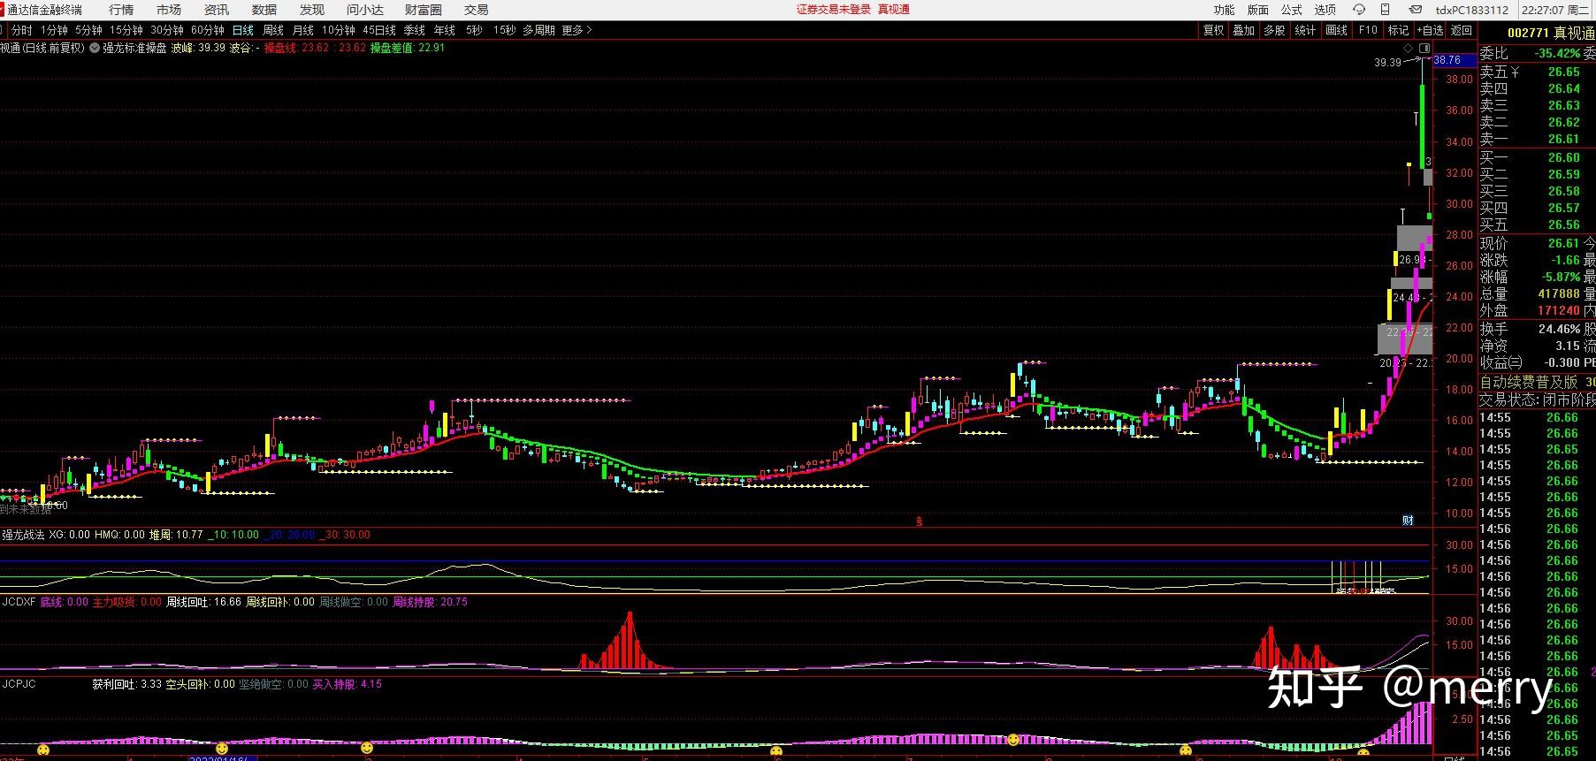The image size is (1596, 761).
Task: Add stock via +自选 button
Action: (x=1430, y=30)
